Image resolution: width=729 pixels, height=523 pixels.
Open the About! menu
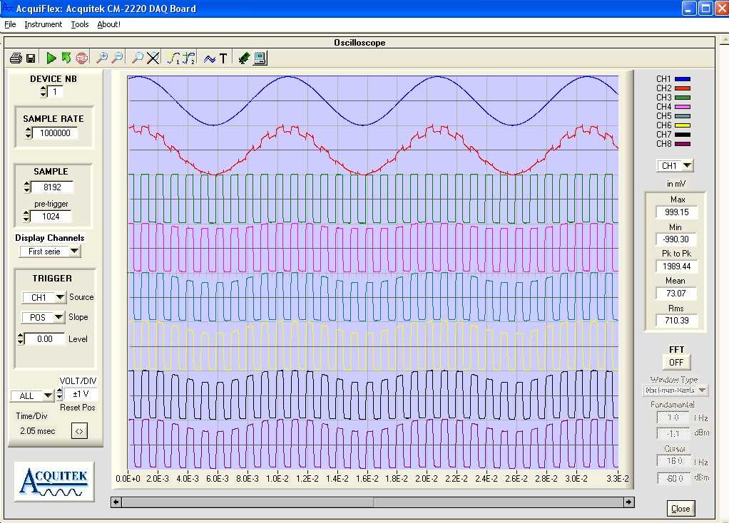(x=109, y=24)
